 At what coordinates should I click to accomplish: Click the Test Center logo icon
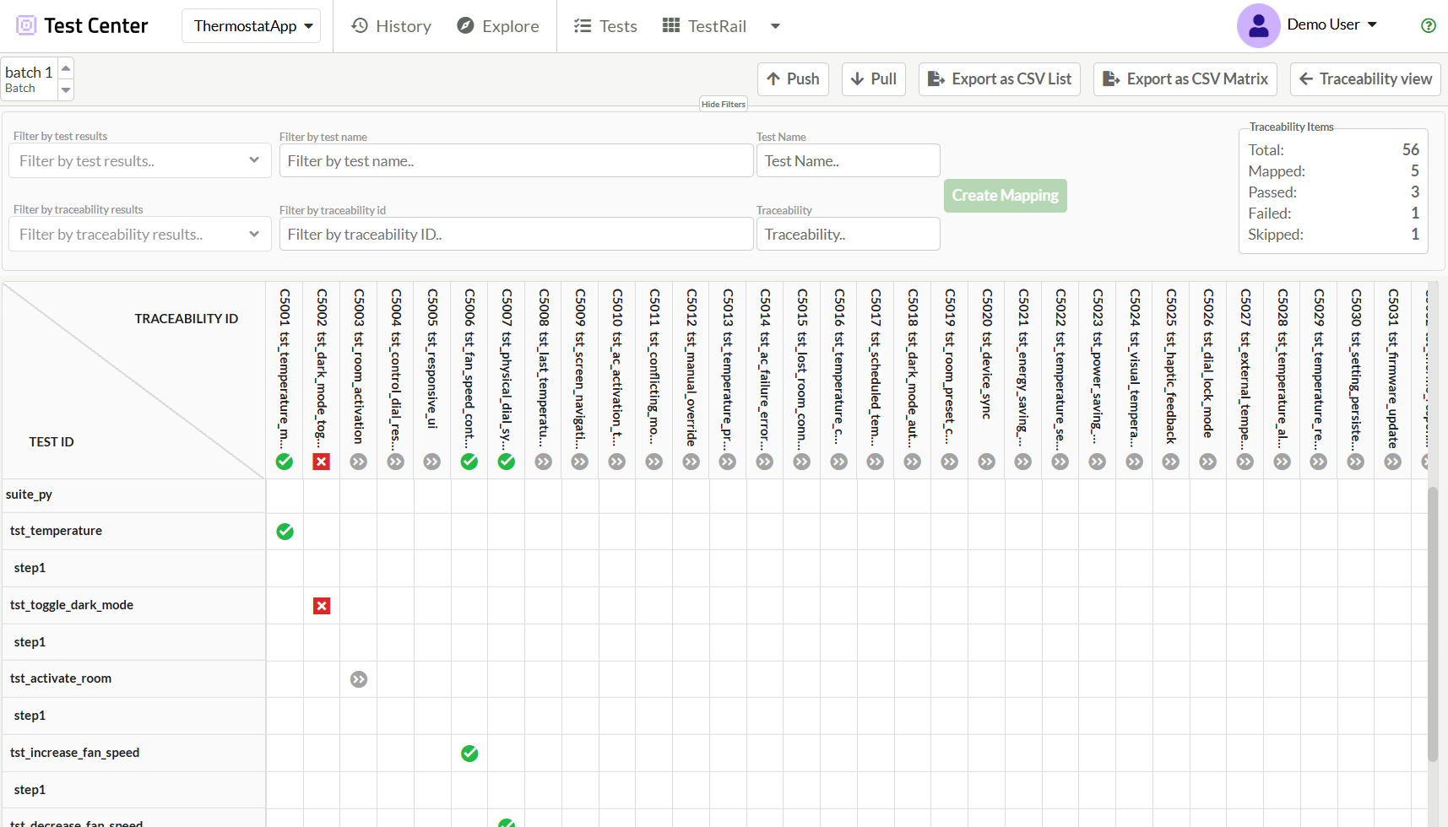26,25
